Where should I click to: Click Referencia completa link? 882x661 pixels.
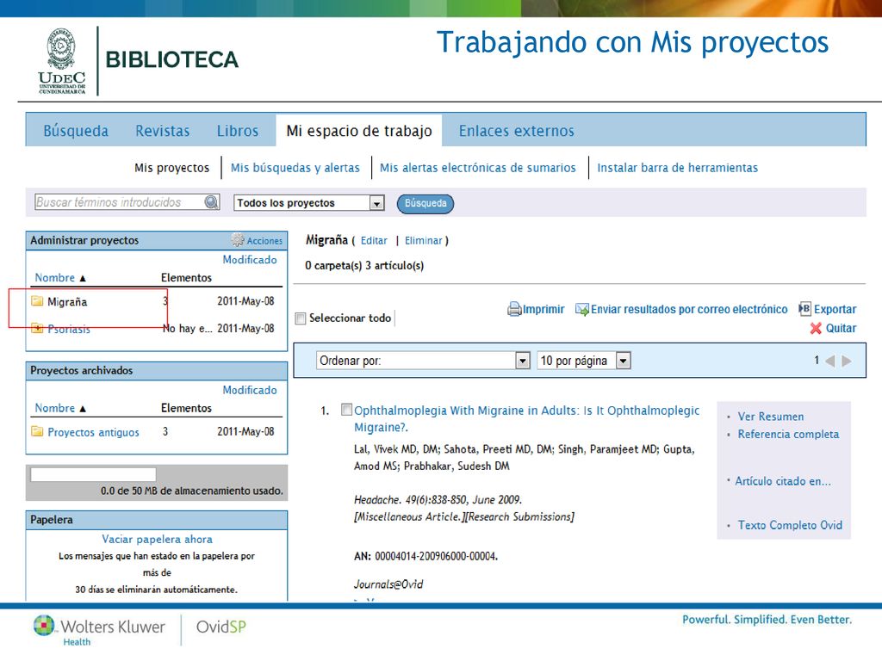point(788,434)
